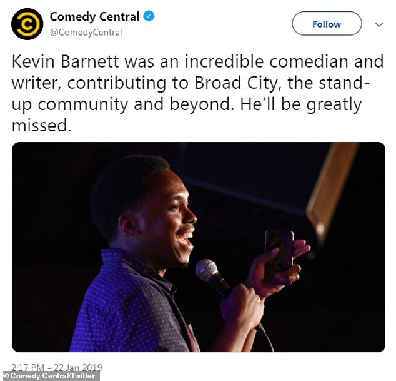Click the word community in tweet text
The height and width of the screenshot is (381, 396).
[83, 104]
